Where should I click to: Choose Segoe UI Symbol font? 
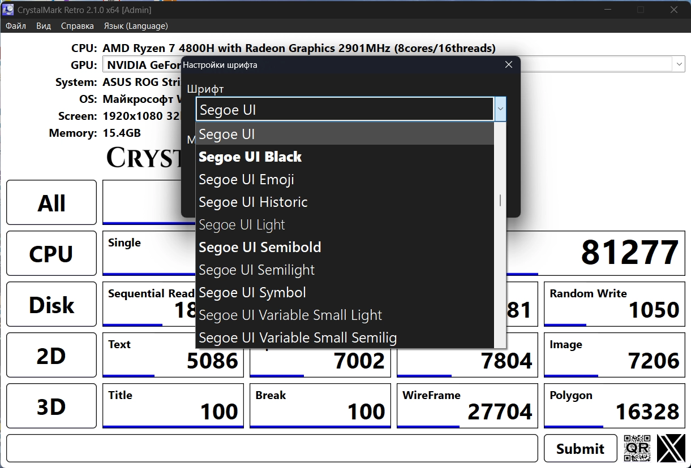[252, 292]
